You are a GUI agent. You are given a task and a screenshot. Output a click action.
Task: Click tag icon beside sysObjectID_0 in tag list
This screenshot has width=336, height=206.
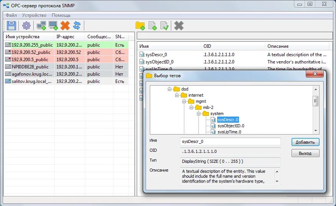(142, 62)
